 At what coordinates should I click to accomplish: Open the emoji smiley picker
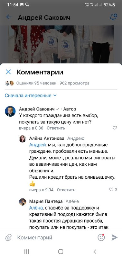(x=101, y=237)
